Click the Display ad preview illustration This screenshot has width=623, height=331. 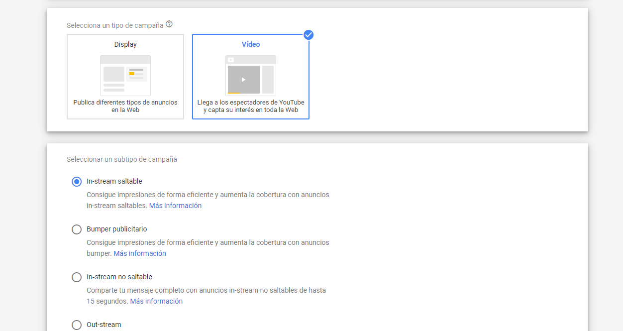125,75
